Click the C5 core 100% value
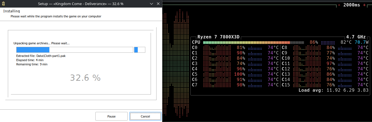The width and height of the screenshot is (372, 122). [240, 74]
